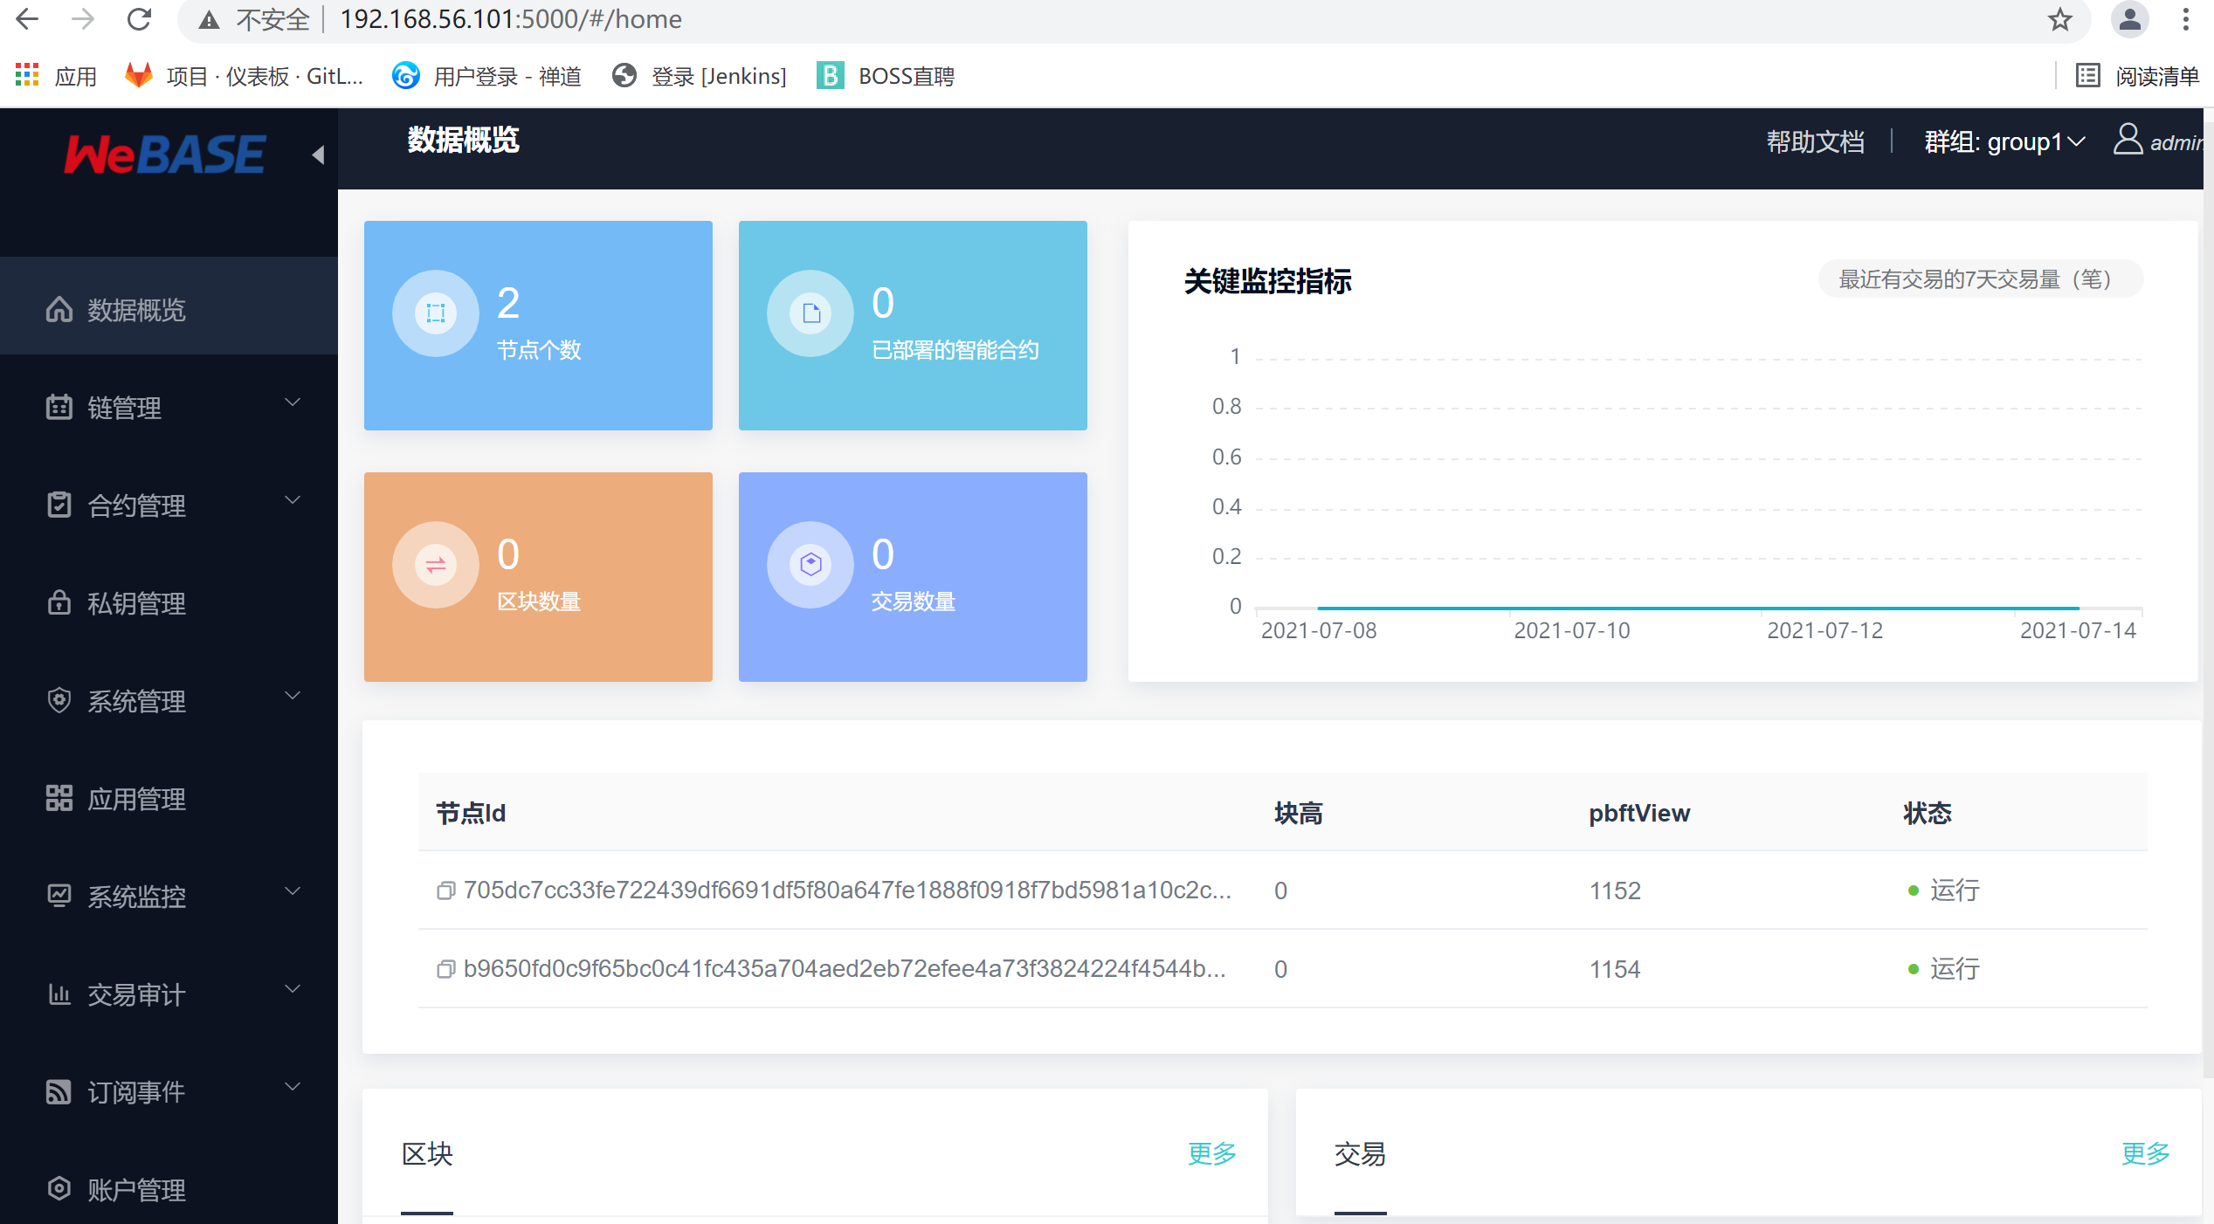Collapse the sidebar with the arrow
2214x1224 pixels.
point(318,154)
